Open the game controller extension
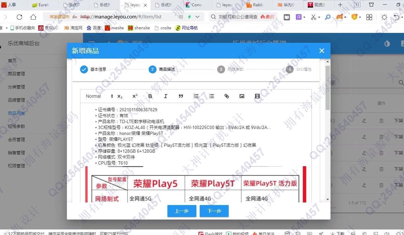 point(340,17)
